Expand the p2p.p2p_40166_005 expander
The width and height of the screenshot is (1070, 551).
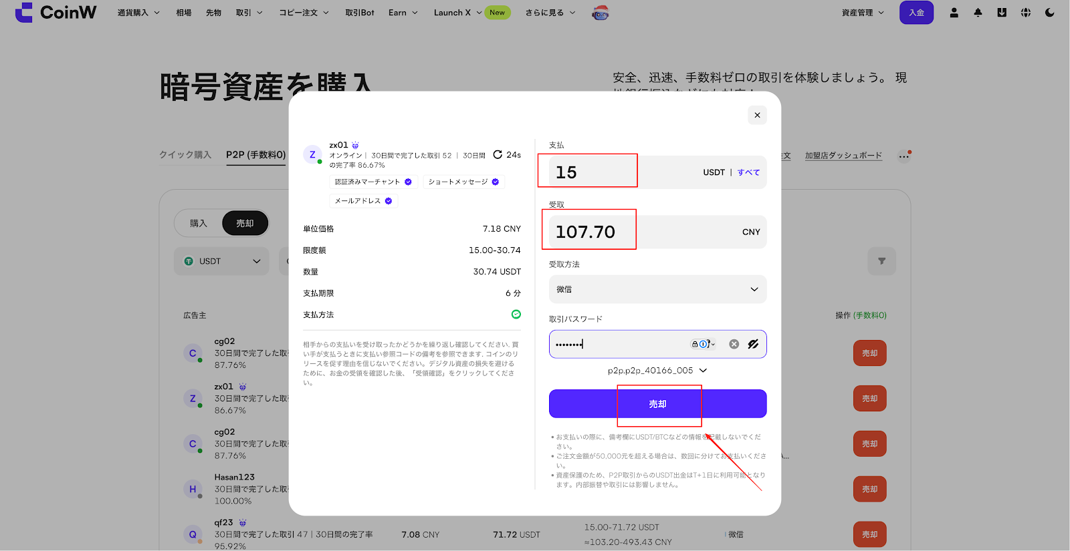[x=657, y=371]
